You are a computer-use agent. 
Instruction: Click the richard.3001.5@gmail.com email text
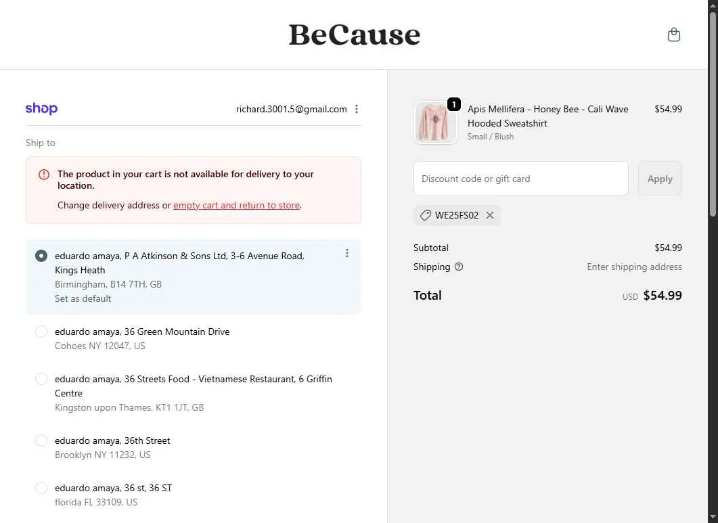(x=291, y=109)
